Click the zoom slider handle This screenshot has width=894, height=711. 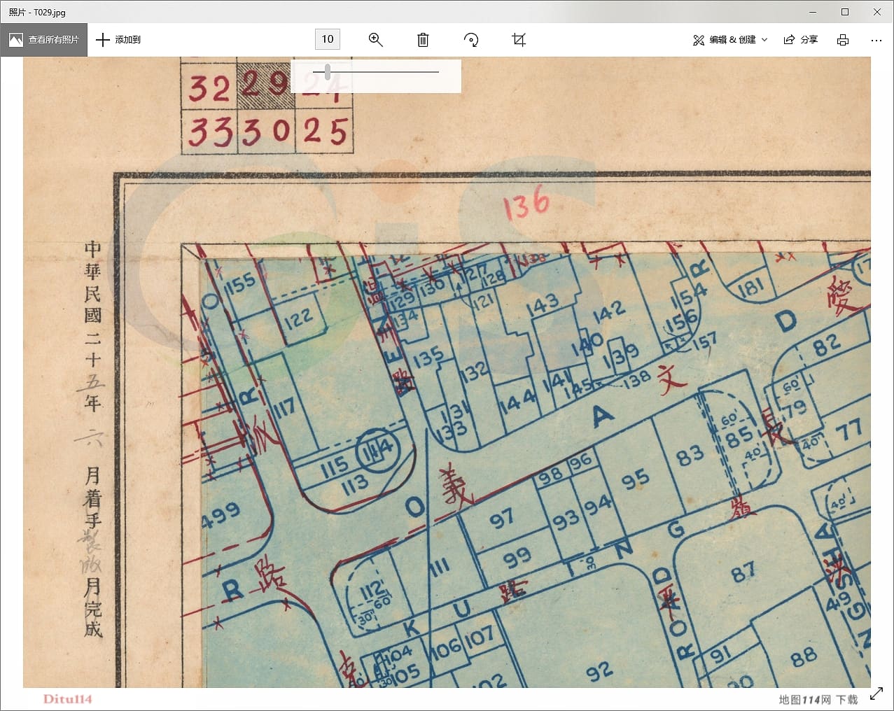pos(328,71)
